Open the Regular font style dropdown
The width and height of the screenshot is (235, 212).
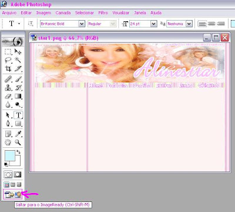[x=113, y=24]
